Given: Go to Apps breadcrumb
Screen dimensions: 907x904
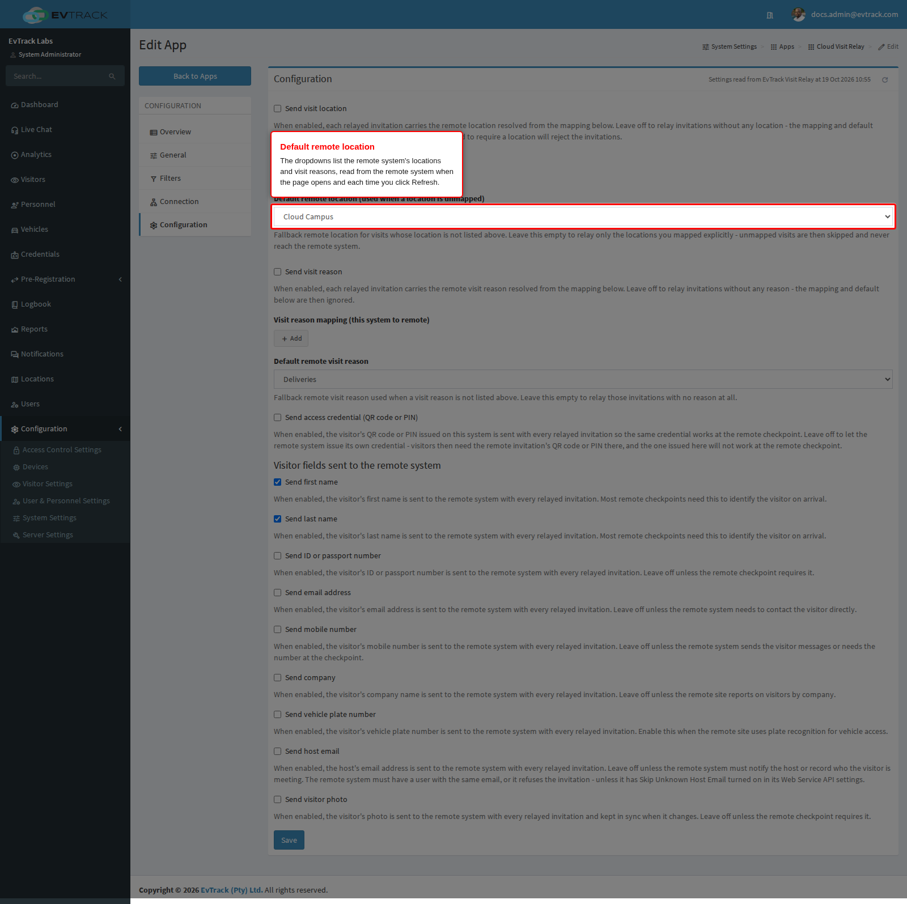Looking at the screenshot, I should pyautogui.click(x=782, y=46).
